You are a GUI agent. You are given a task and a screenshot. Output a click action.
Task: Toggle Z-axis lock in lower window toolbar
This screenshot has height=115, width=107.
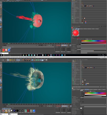[x=21, y=60]
